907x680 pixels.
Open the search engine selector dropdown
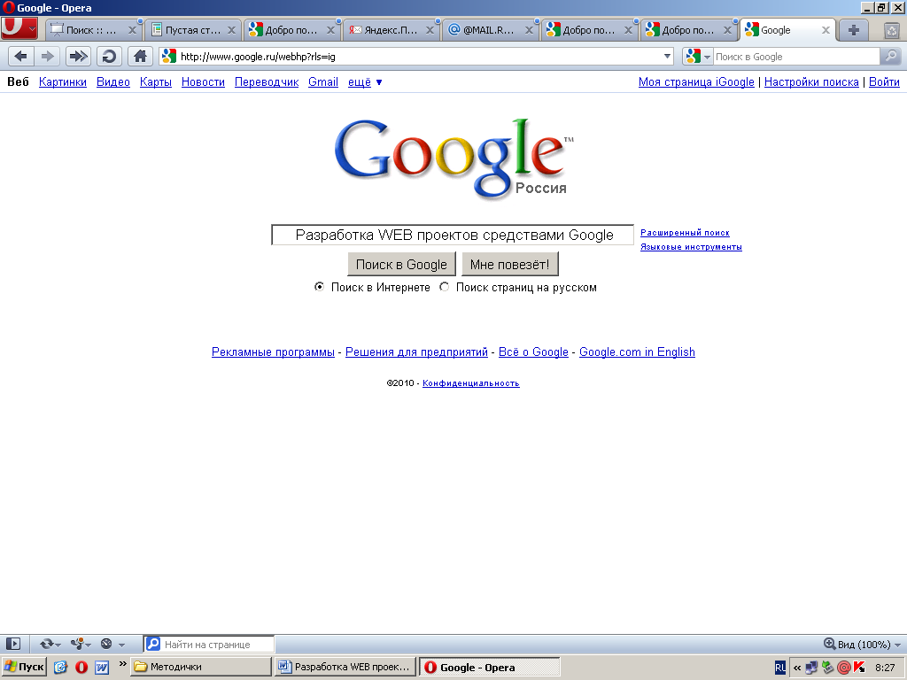[x=707, y=57]
